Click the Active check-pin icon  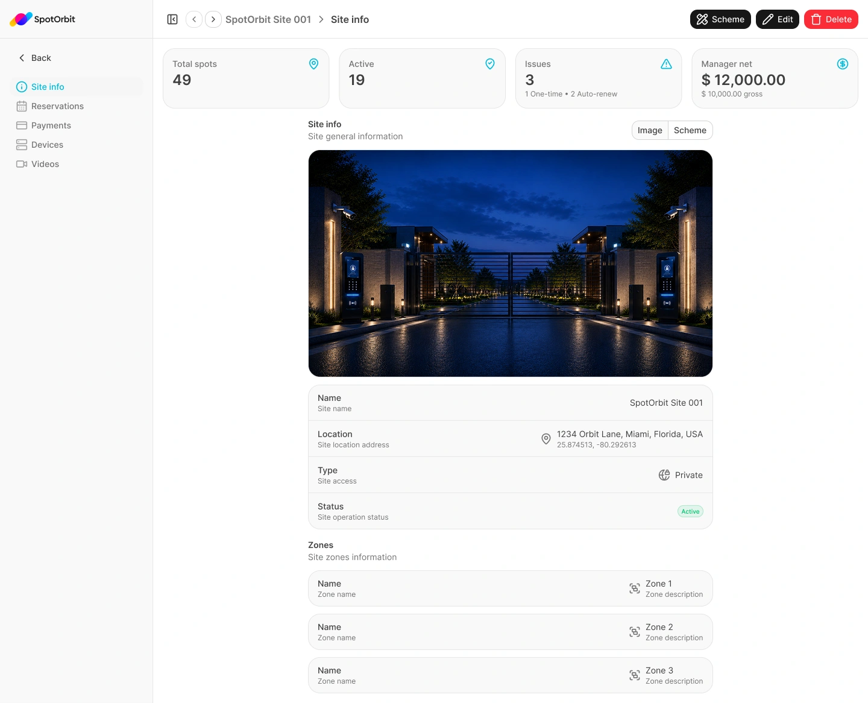point(490,64)
